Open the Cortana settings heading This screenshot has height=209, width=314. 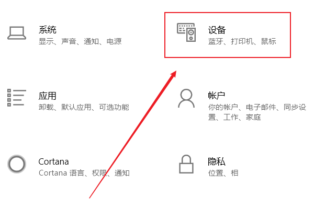pyautogui.click(x=53, y=161)
